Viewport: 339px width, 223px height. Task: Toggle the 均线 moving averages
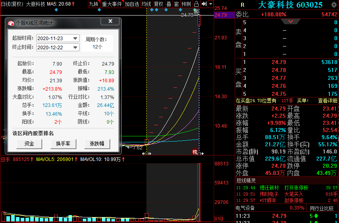[146, 4]
